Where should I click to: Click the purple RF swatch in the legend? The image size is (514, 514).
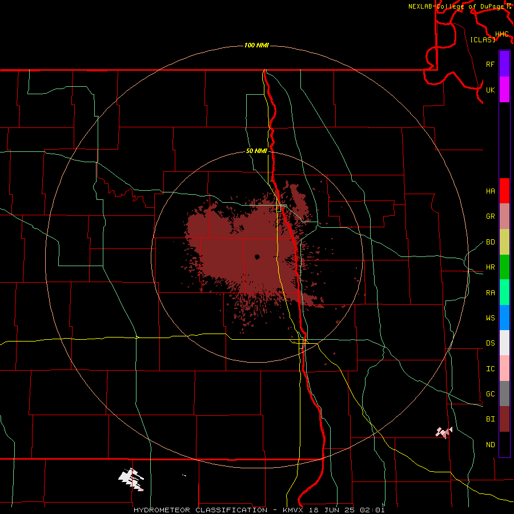[504, 64]
